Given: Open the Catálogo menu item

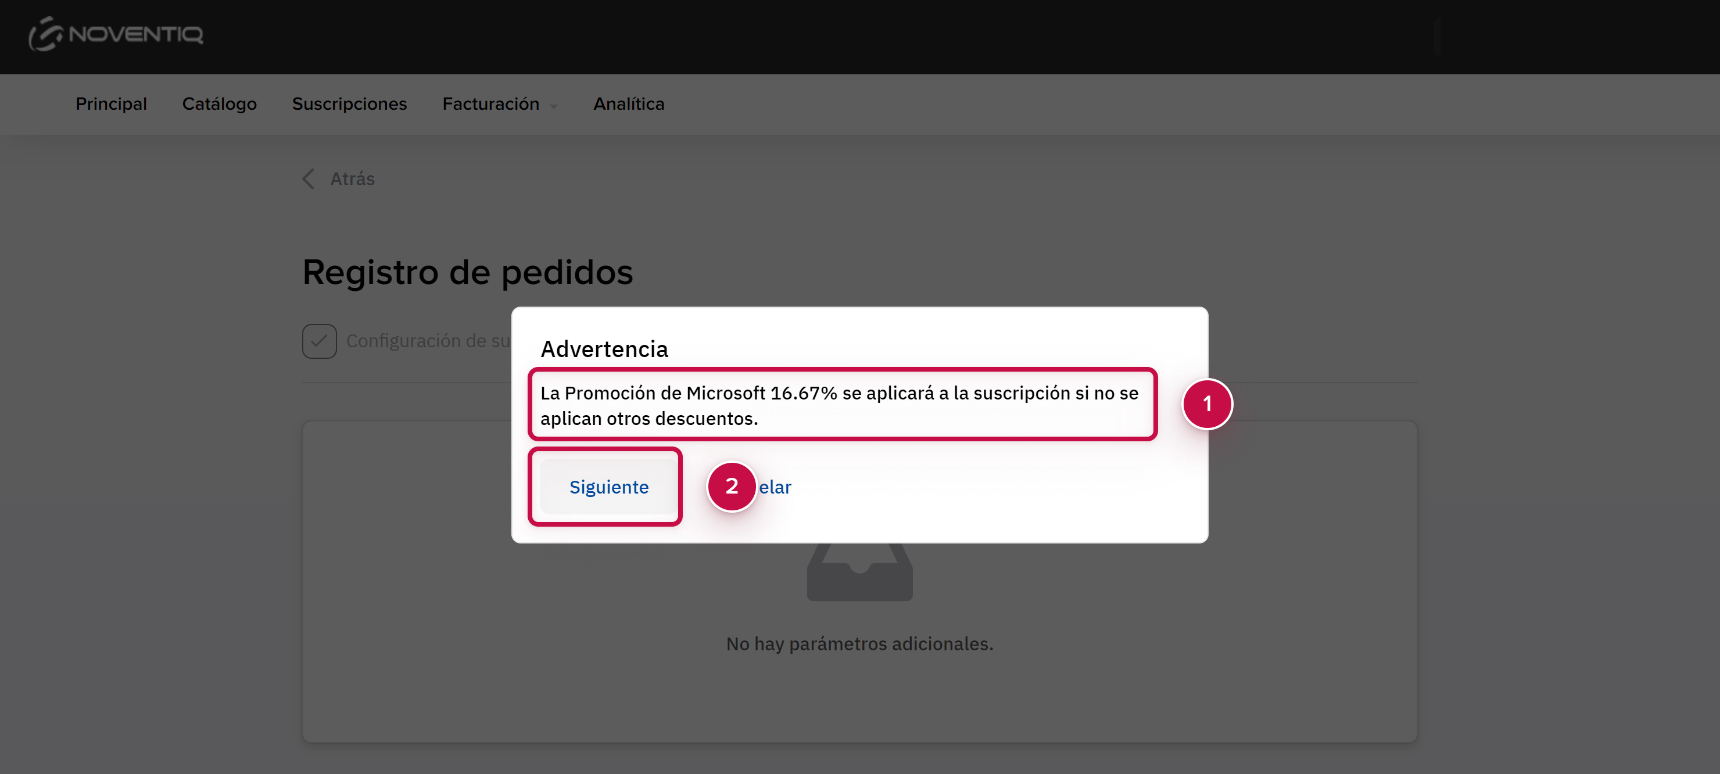Looking at the screenshot, I should pyautogui.click(x=220, y=104).
